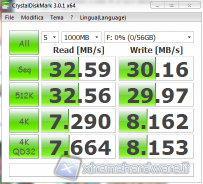Expand the 1000MB test size dropdown
Screen dimensions: 203x184
pos(81,37)
